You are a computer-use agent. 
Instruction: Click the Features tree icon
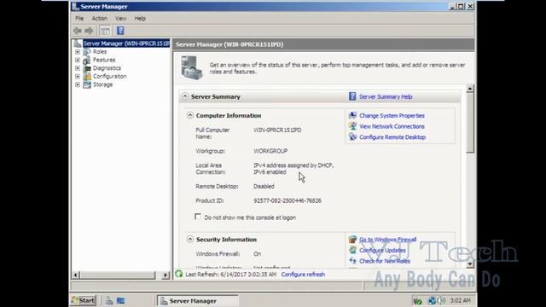87,61
